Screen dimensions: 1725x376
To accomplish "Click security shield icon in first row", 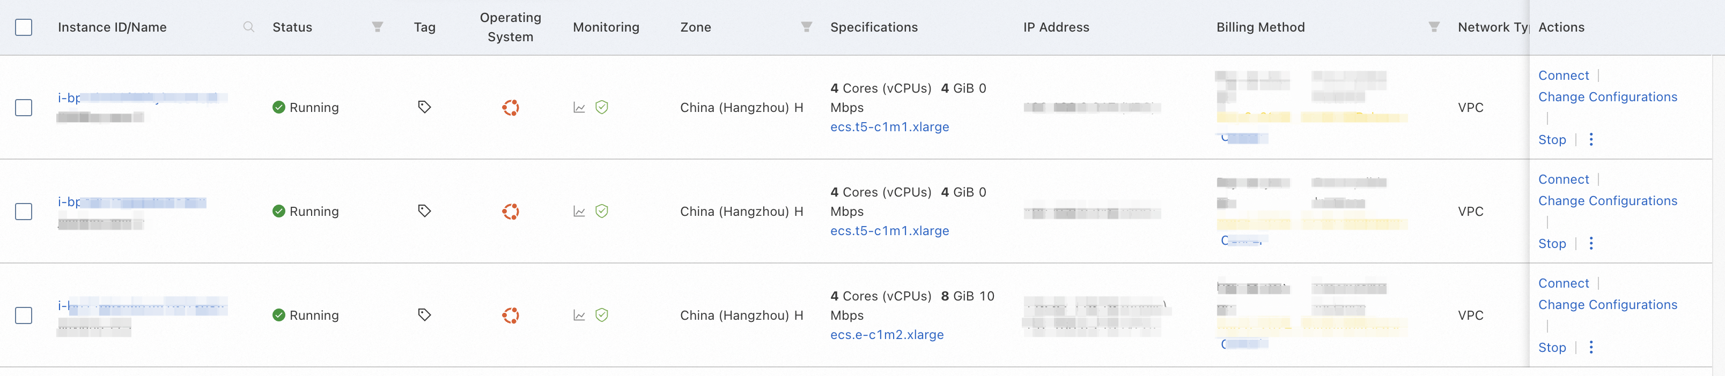I will tap(601, 107).
